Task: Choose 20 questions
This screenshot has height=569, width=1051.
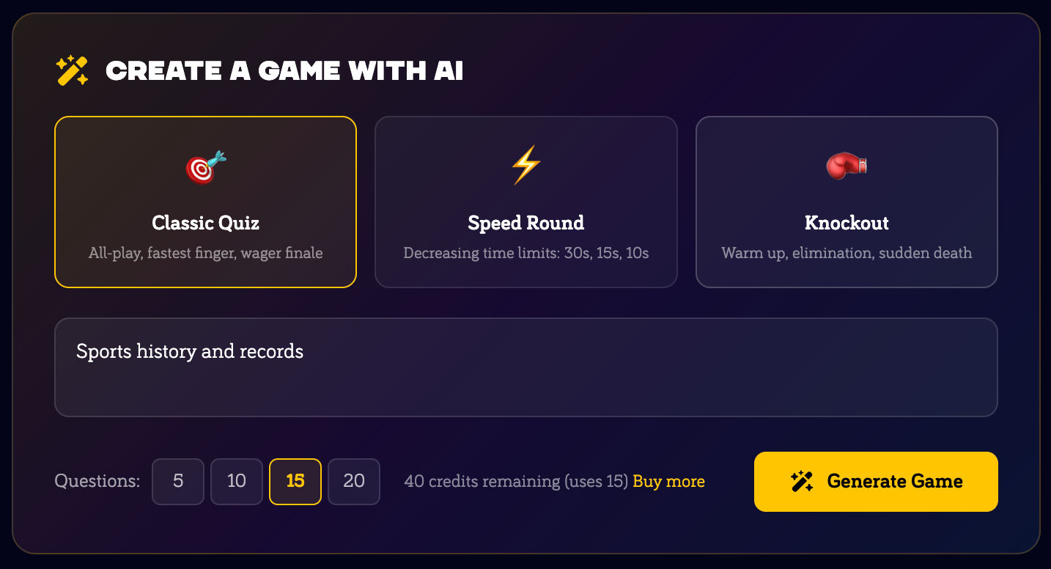Action: click(354, 481)
